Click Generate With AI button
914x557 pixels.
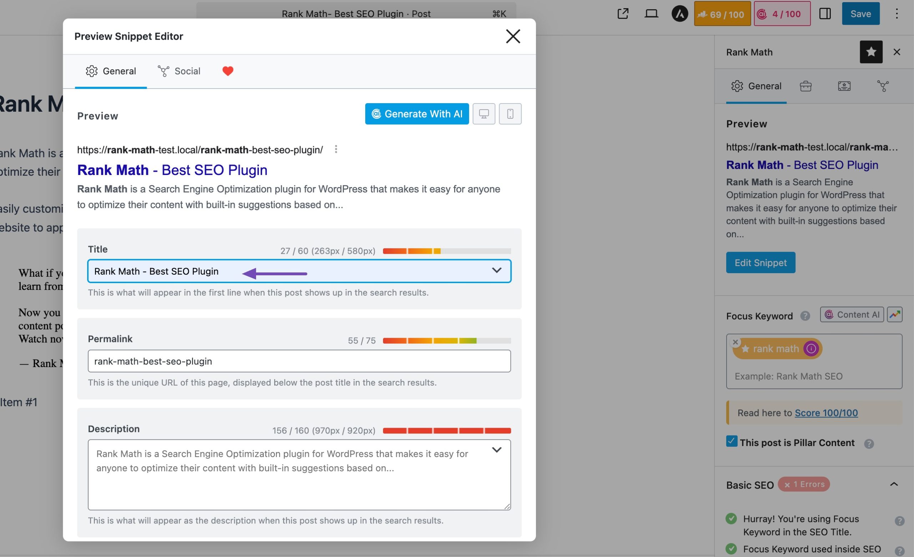(x=417, y=114)
